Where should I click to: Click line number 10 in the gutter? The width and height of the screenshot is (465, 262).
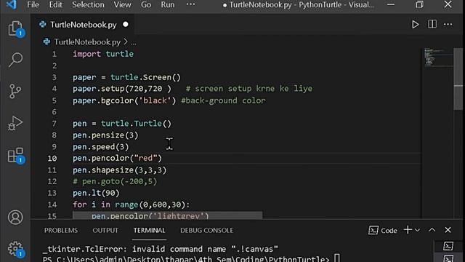pos(52,159)
